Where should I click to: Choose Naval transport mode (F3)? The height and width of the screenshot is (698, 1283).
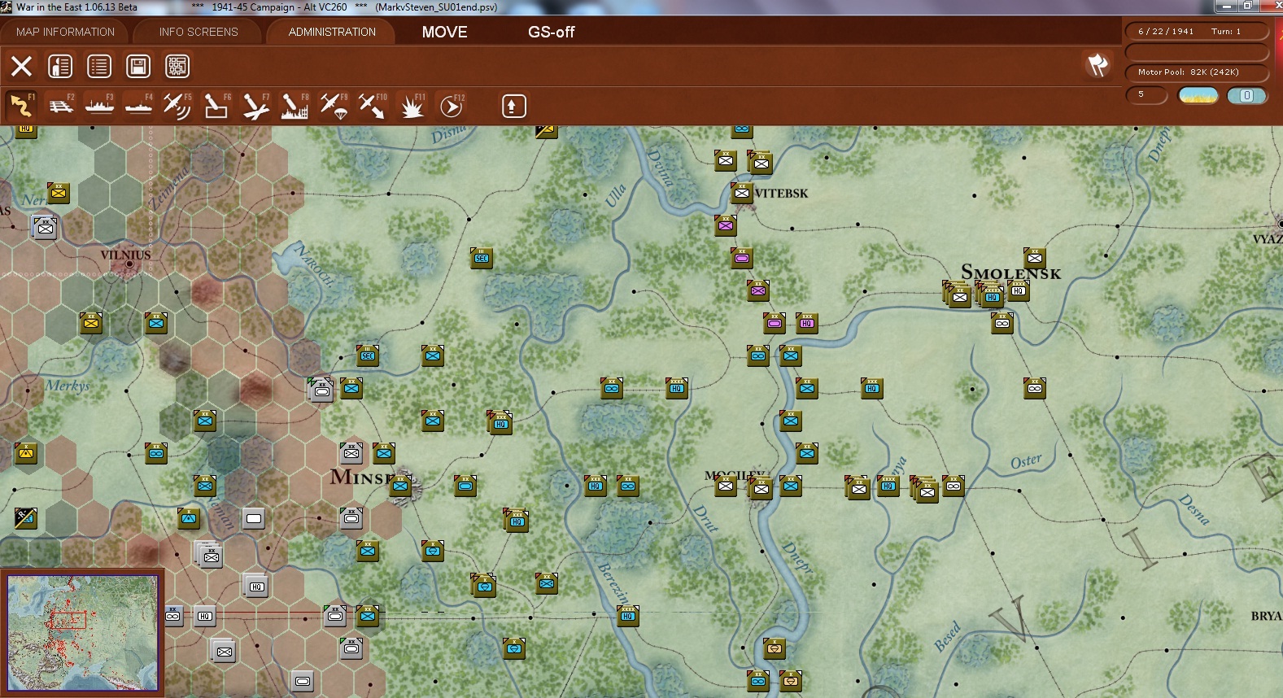click(x=100, y=106)
